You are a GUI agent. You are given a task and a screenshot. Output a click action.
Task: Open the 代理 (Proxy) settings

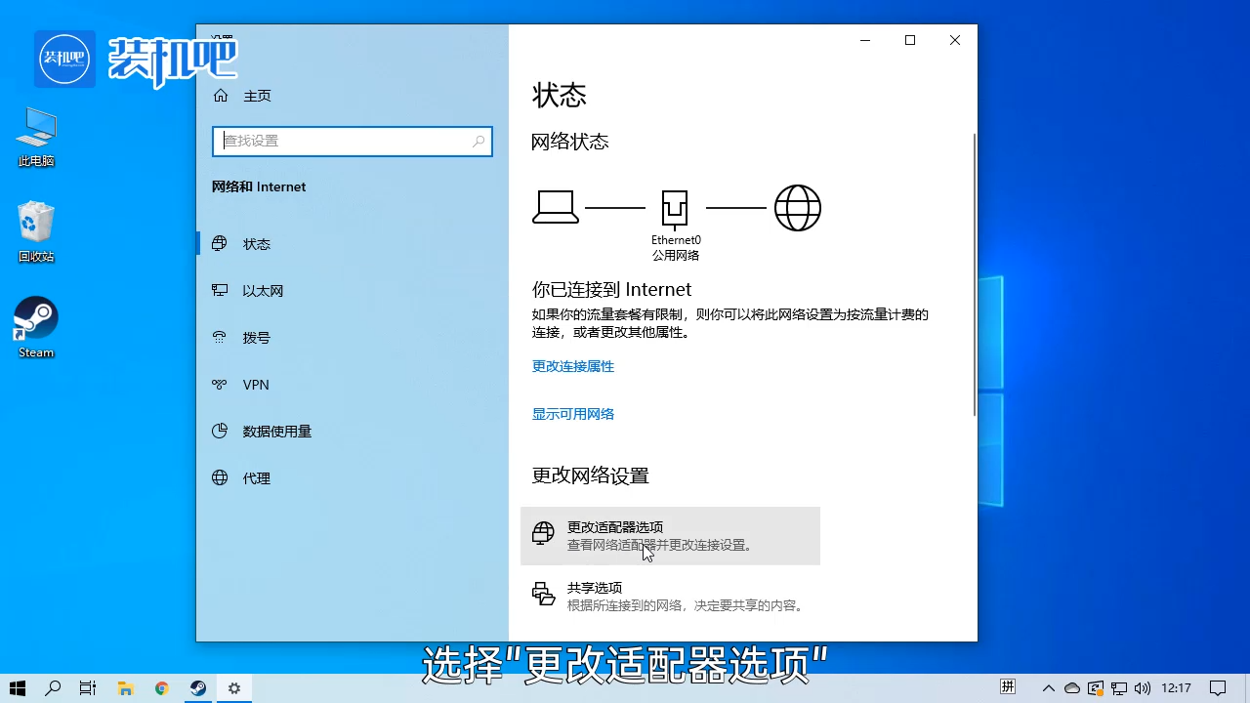click(255, 477)
